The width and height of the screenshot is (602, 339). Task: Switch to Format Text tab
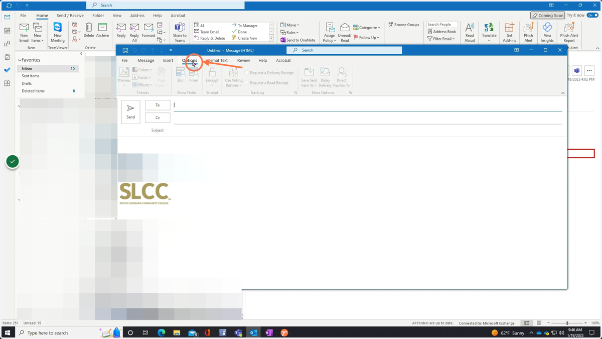point(217,60)
